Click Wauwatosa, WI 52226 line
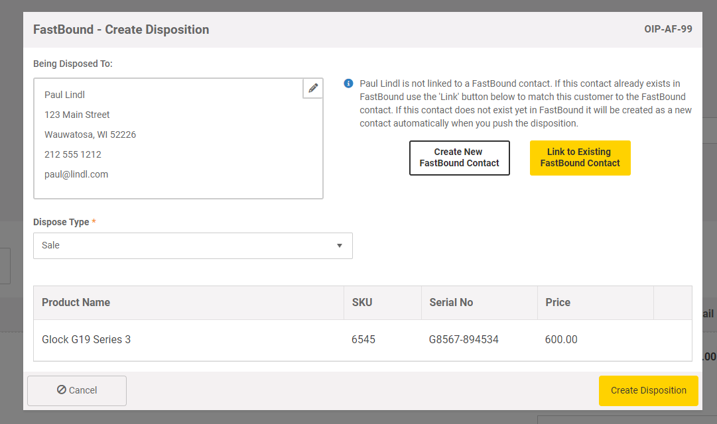The width and height of the screenshot is (717, 424). (90, 134)
